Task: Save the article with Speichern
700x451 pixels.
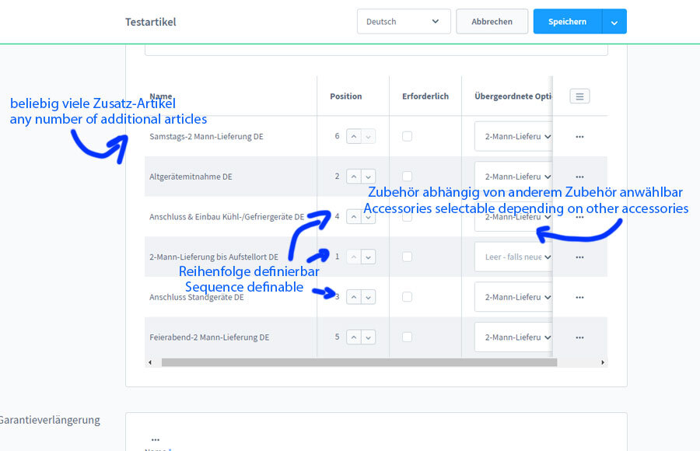Action: pyautogui.click(x=567, y=22)
